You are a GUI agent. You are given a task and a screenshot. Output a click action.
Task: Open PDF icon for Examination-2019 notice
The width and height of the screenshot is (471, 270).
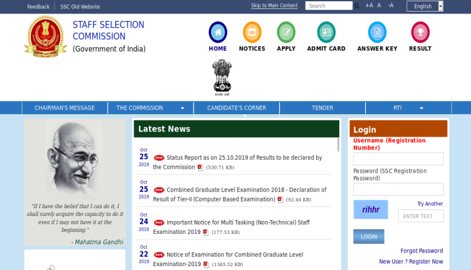click(x=206, y=264)
